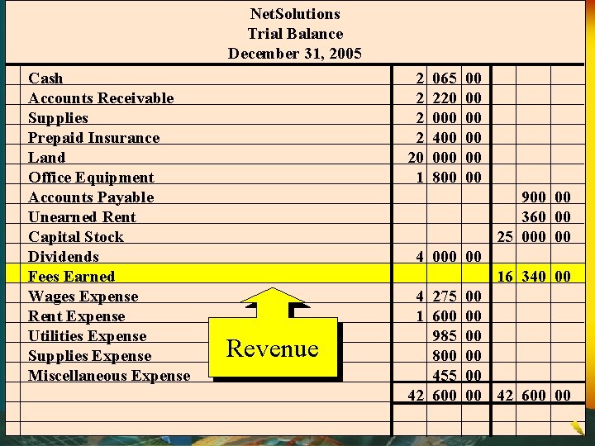
Task: Click Accounts Payable credit 900 00
Action: (x=546, y=197)
